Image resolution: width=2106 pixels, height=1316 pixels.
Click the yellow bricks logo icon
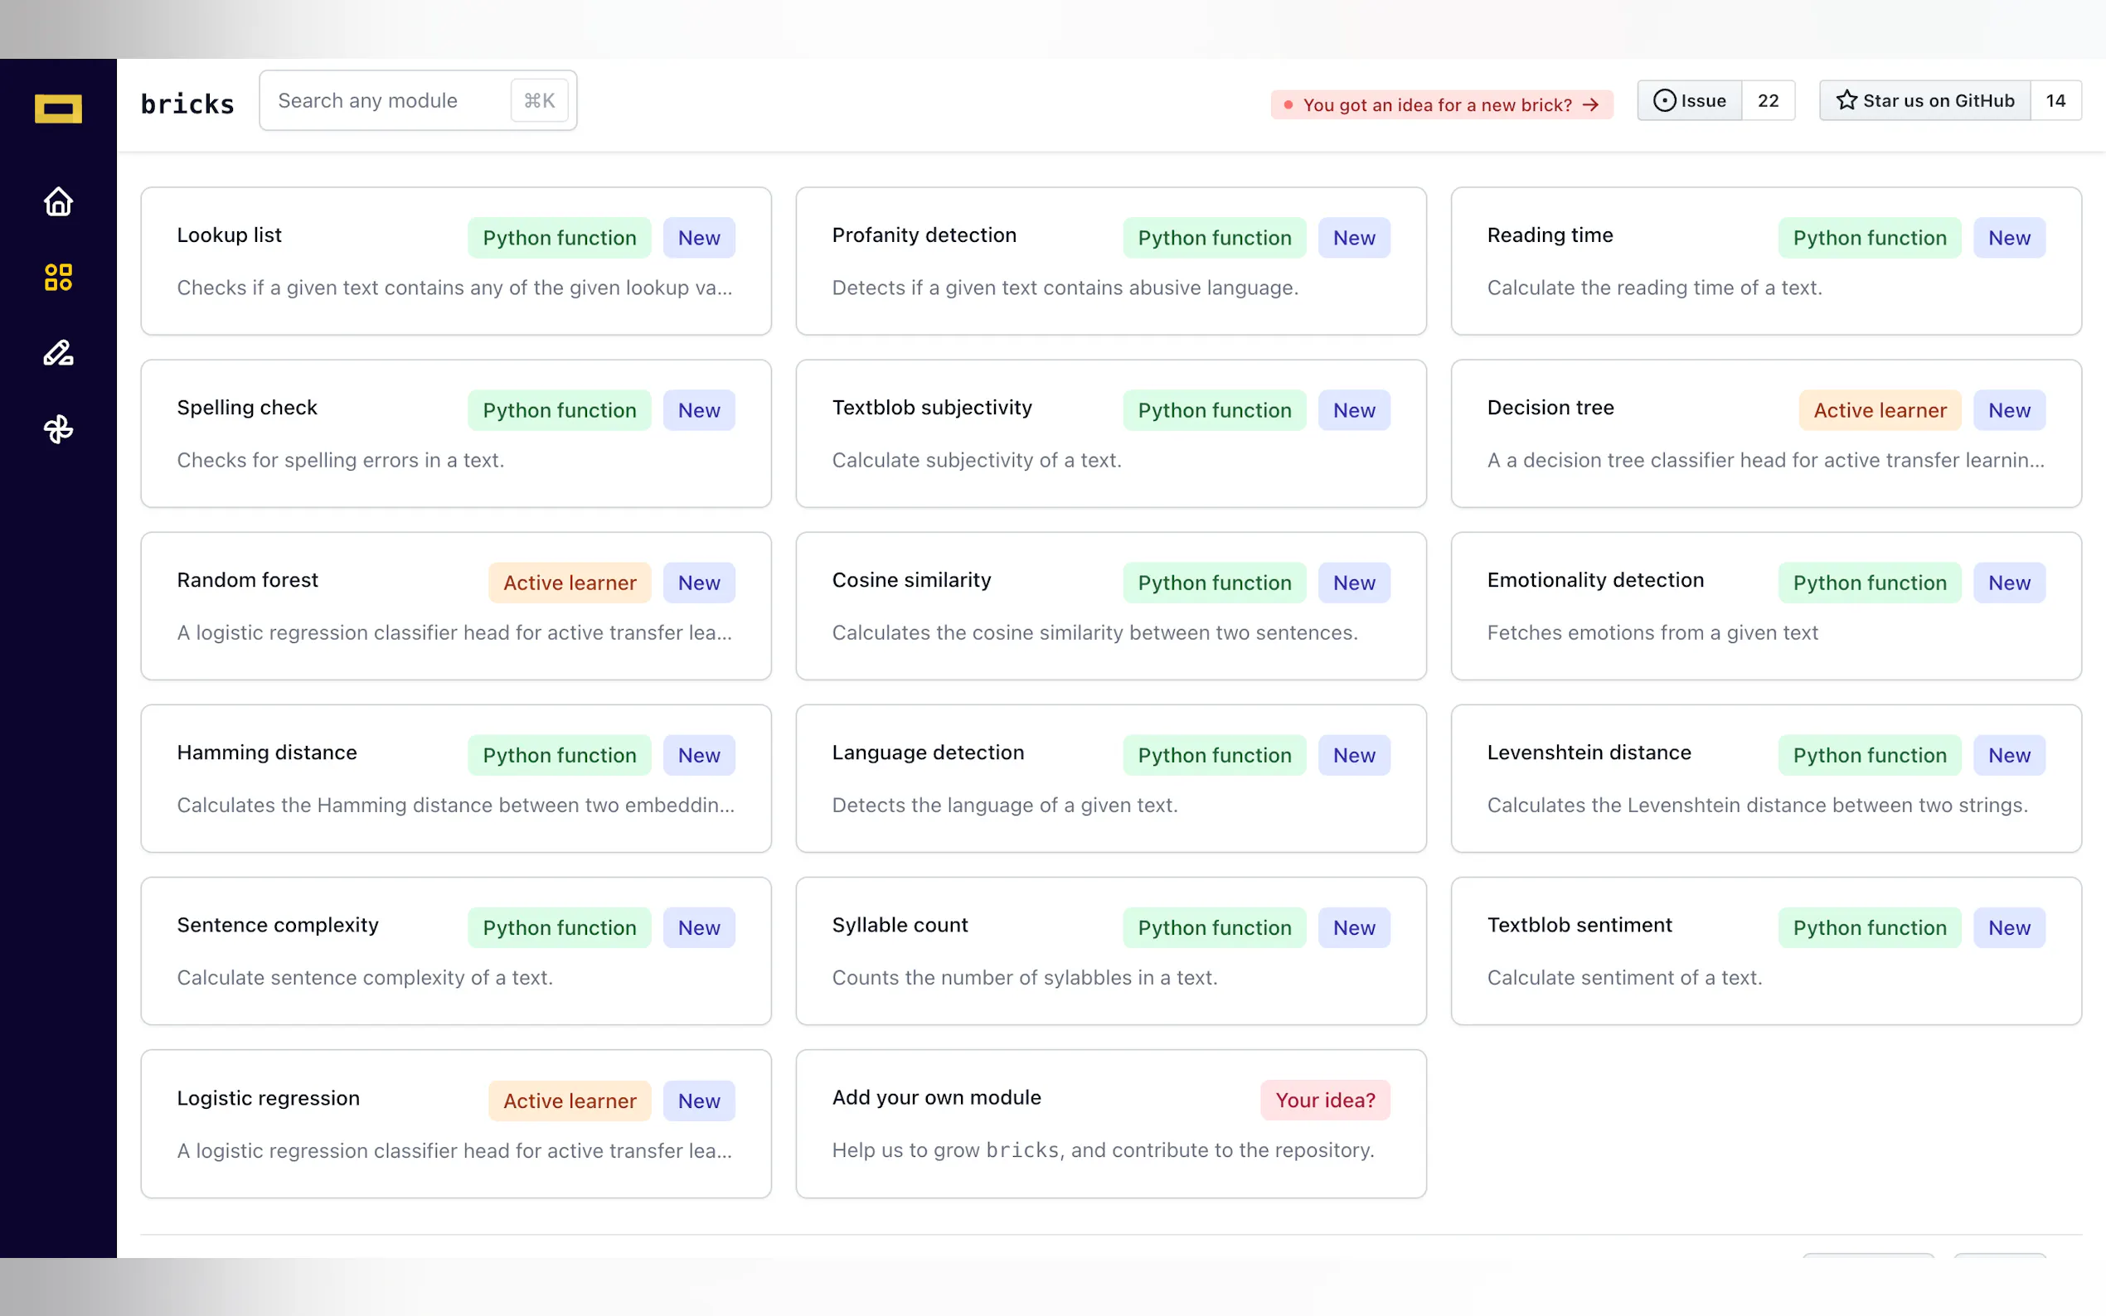58,109
